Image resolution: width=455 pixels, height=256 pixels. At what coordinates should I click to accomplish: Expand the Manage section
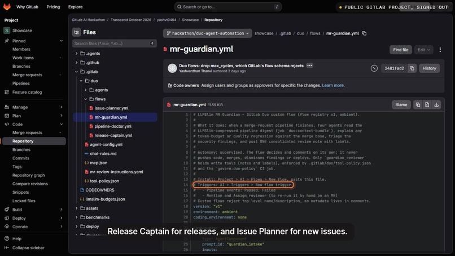pos(34,107)
